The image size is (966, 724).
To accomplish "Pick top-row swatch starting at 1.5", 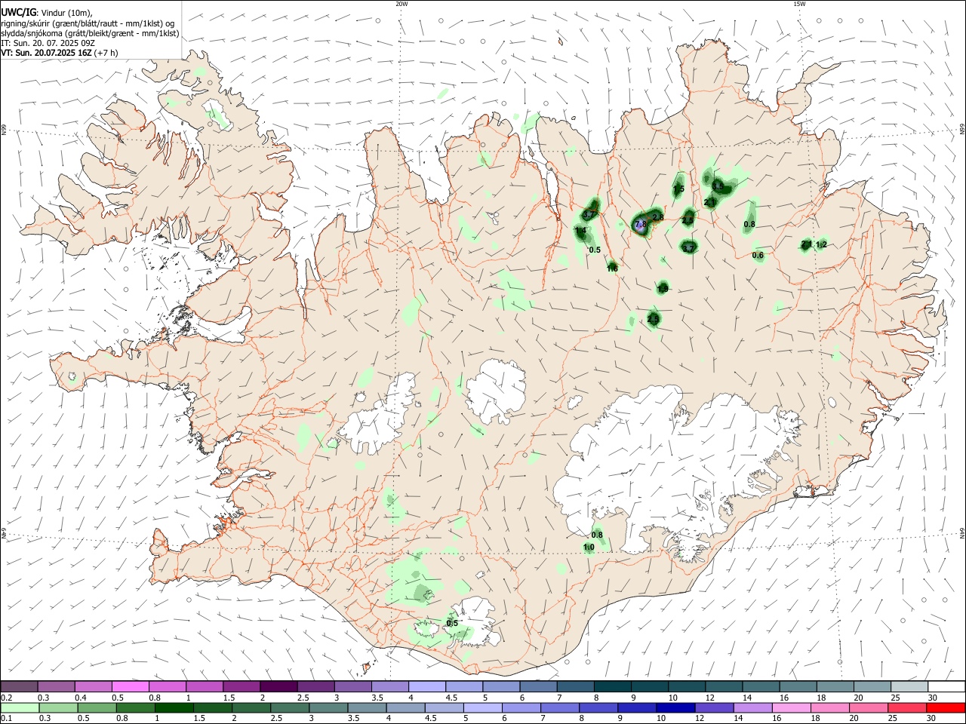I will pyautogui.click(x=241, y=686).
